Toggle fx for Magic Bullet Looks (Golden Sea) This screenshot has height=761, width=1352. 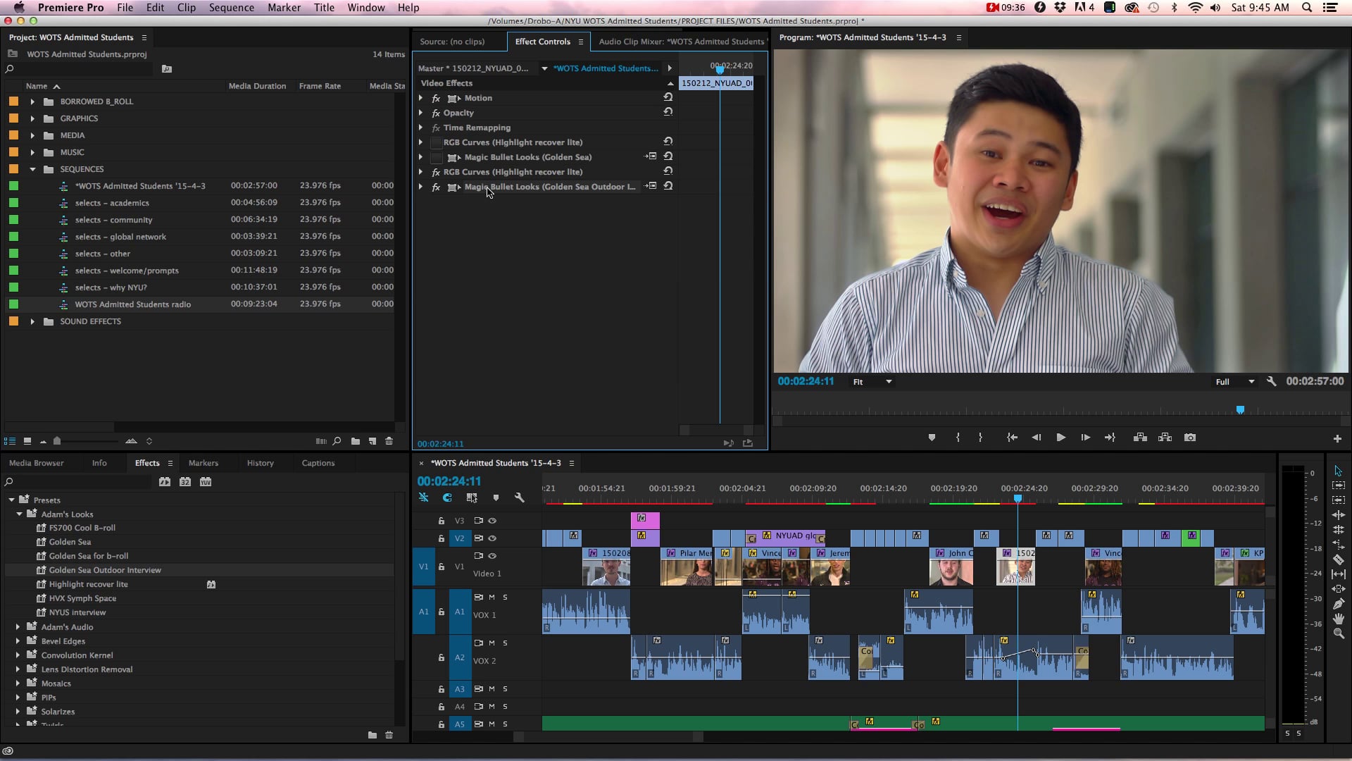point(436,157)
